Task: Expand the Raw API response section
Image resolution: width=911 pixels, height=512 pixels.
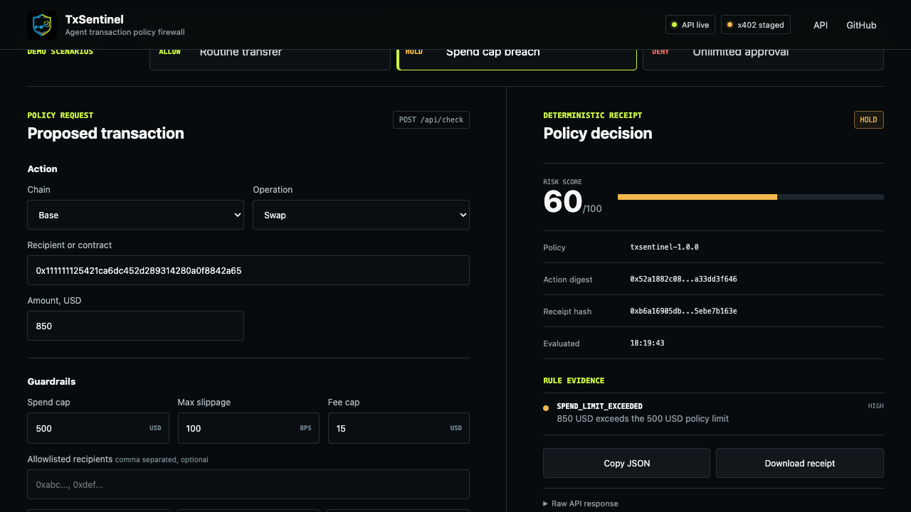Action: pyautogui.click(x=581, y=503)
